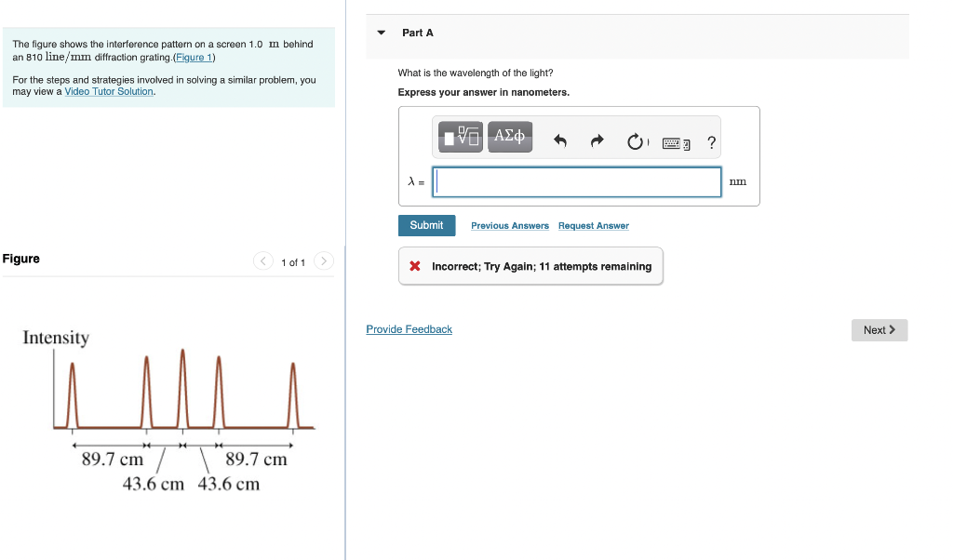Click the wavelength answer input field

tap(576, 181)
